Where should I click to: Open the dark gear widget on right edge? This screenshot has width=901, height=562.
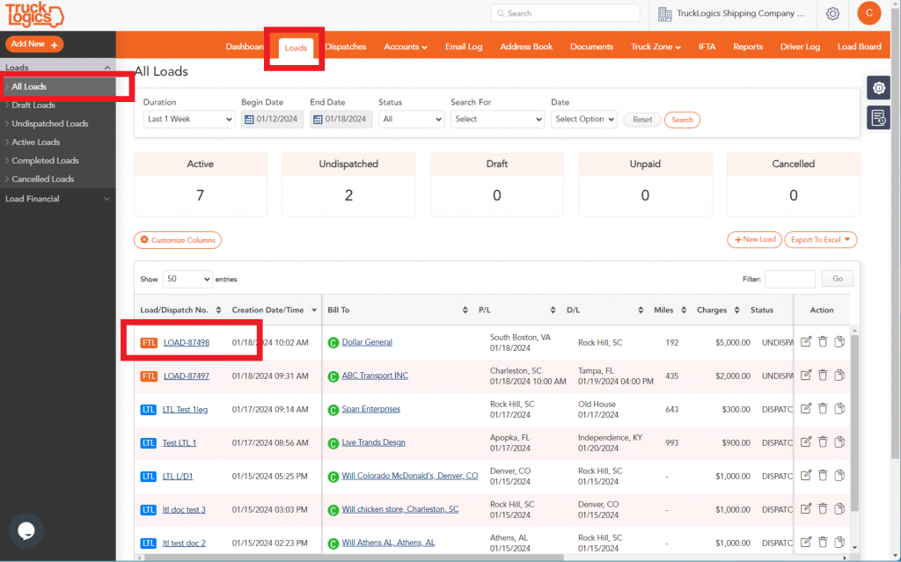point(879,89)
